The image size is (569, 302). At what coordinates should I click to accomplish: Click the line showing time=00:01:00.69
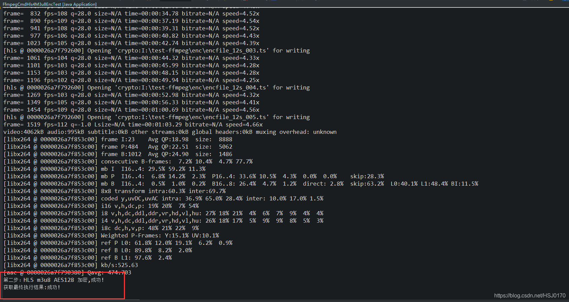[x=131, y=110]
